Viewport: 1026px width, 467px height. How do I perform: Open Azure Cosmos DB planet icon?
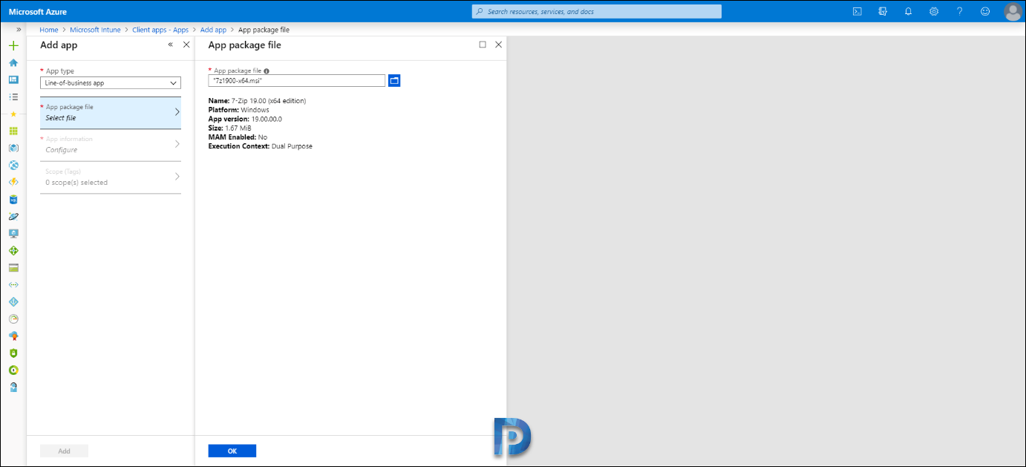[13, 216]
